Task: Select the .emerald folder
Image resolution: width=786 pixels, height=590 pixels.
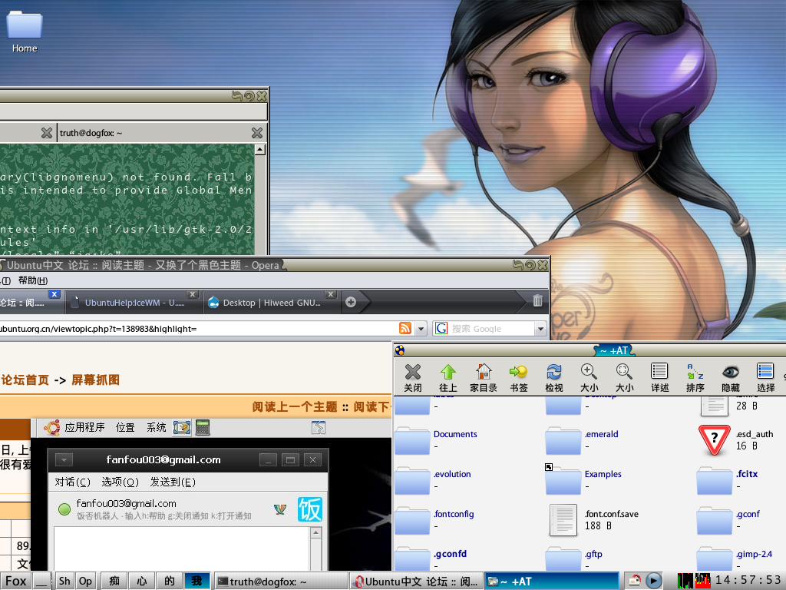Action: 563,440
